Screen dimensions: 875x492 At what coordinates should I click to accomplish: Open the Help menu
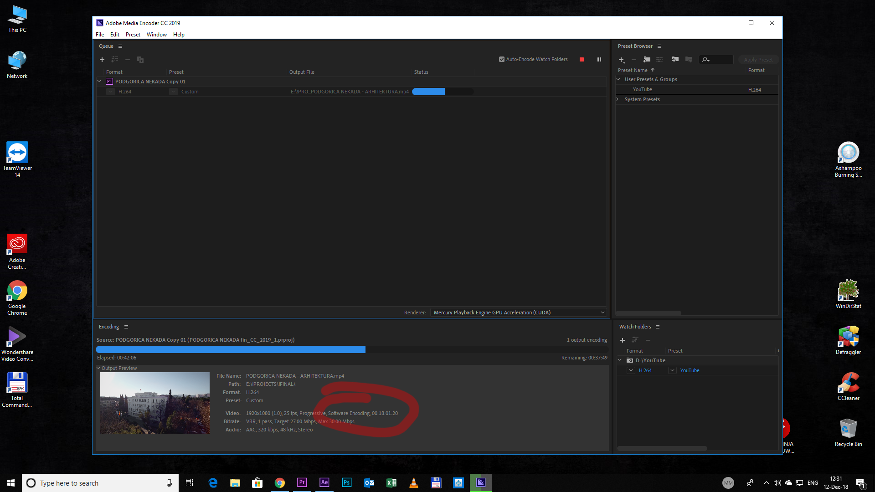(179, 35)
